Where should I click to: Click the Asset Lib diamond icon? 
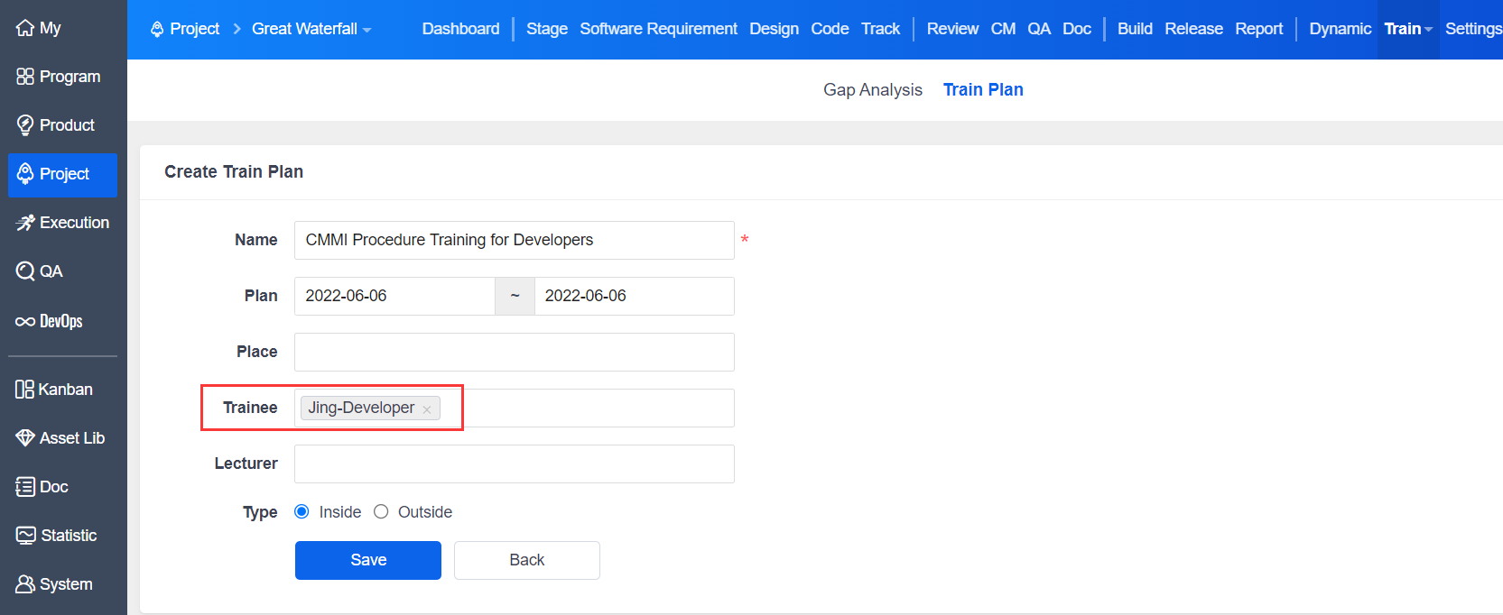[25, 438]
